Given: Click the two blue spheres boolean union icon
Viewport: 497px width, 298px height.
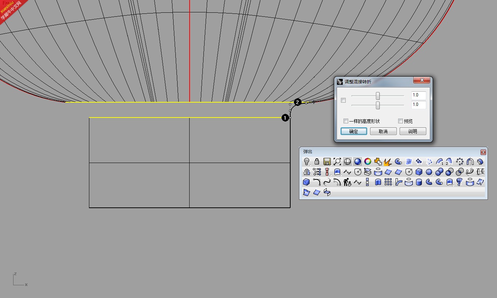Looking at the screenshot, I should tap(439, 172).
